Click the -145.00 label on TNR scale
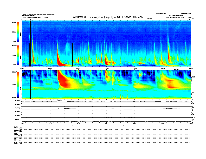Viewport: 206px width, 159px height. click(14, 97)
